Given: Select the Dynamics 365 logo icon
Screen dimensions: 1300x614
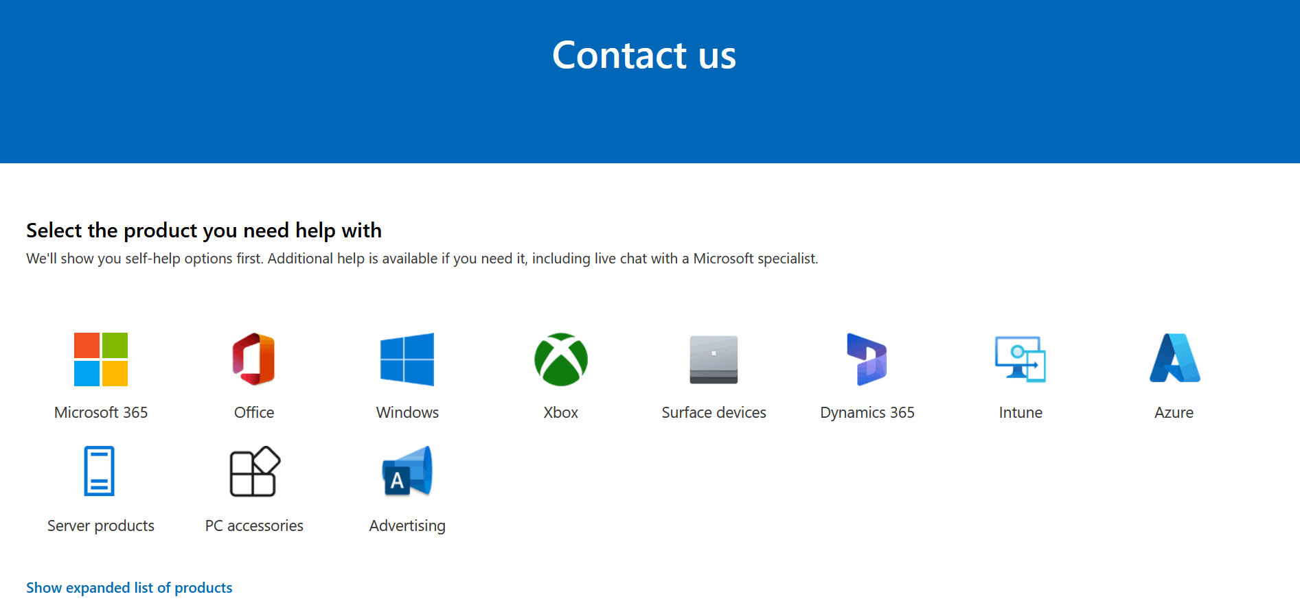Looking at the screenshot, I should pos(867,359).
